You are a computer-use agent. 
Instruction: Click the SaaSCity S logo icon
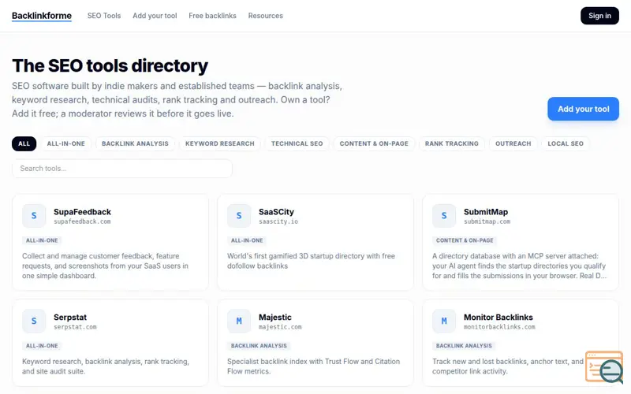[x=239, y=216]
